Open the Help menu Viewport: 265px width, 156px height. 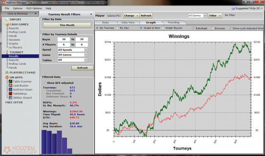[48, 8]
